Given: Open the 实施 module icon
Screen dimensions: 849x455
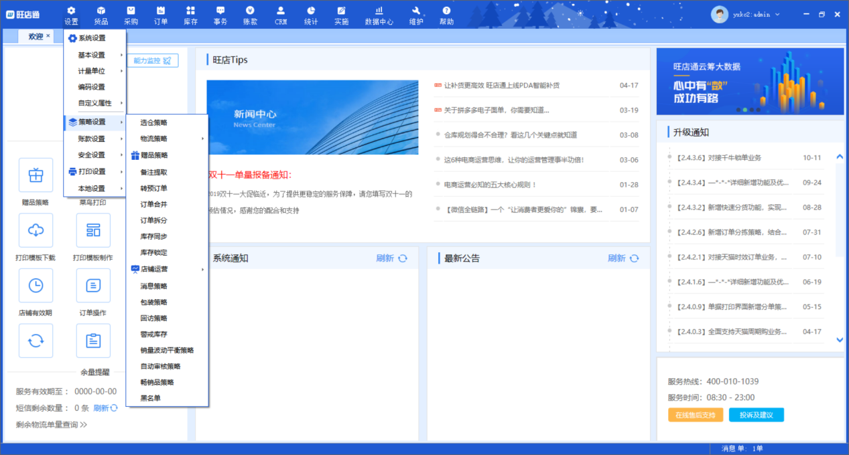Looking at the screenshot, I should [341, 10].
